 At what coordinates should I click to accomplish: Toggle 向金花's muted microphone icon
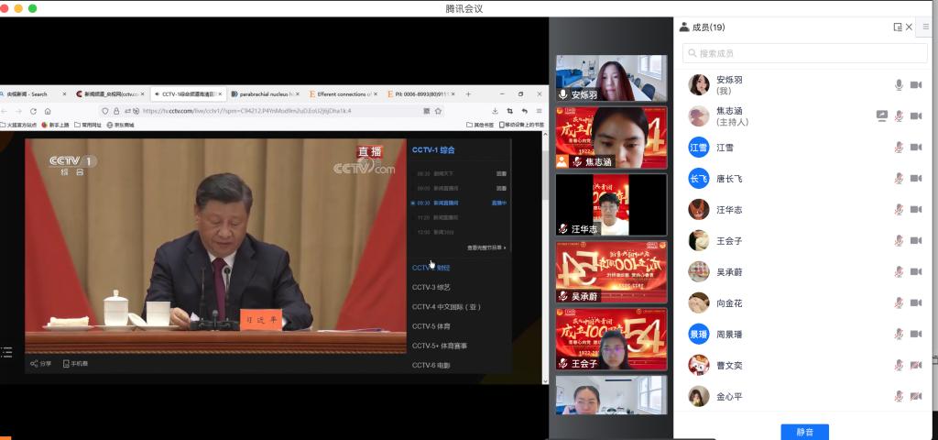point(899,302)
